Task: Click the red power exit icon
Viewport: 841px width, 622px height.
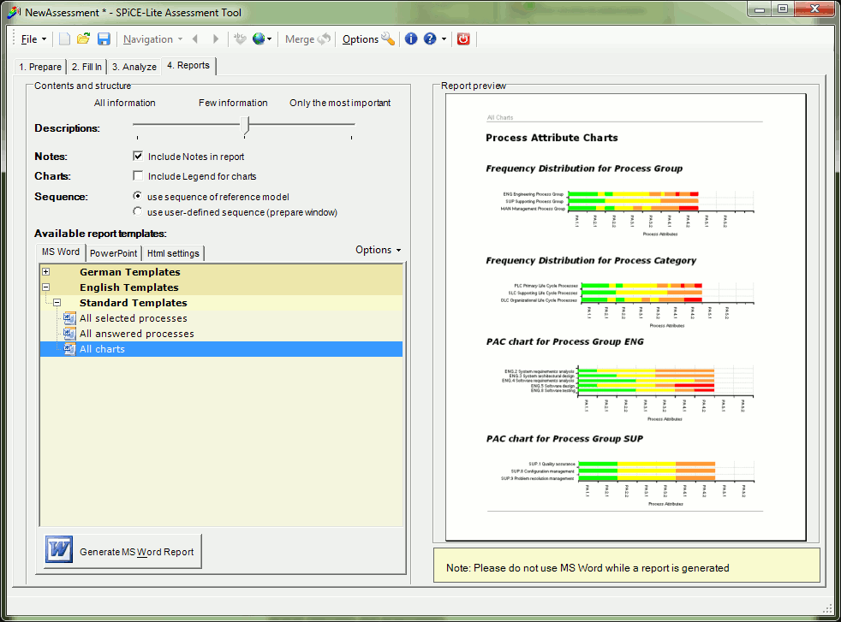Action: coord(463,39)
